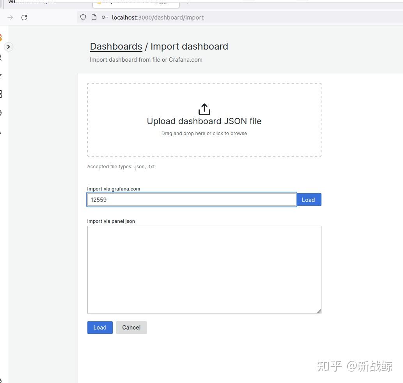Click the drag and drop upload area to browse

[204, 119]
